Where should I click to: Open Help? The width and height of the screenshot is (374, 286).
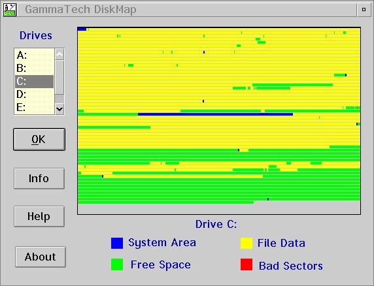[x=39, y=216]
